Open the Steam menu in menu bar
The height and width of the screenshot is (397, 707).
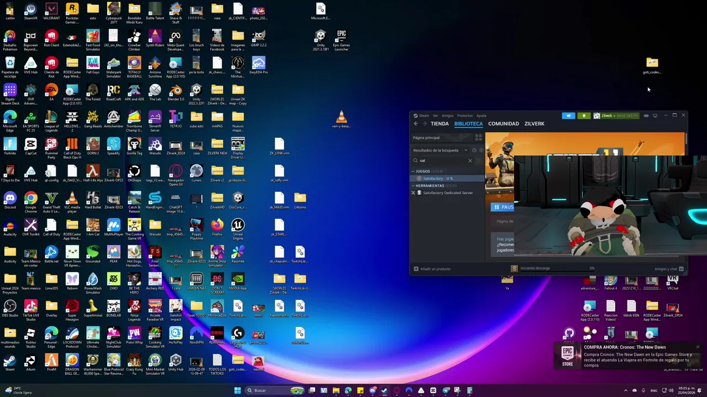click(424, 116)
